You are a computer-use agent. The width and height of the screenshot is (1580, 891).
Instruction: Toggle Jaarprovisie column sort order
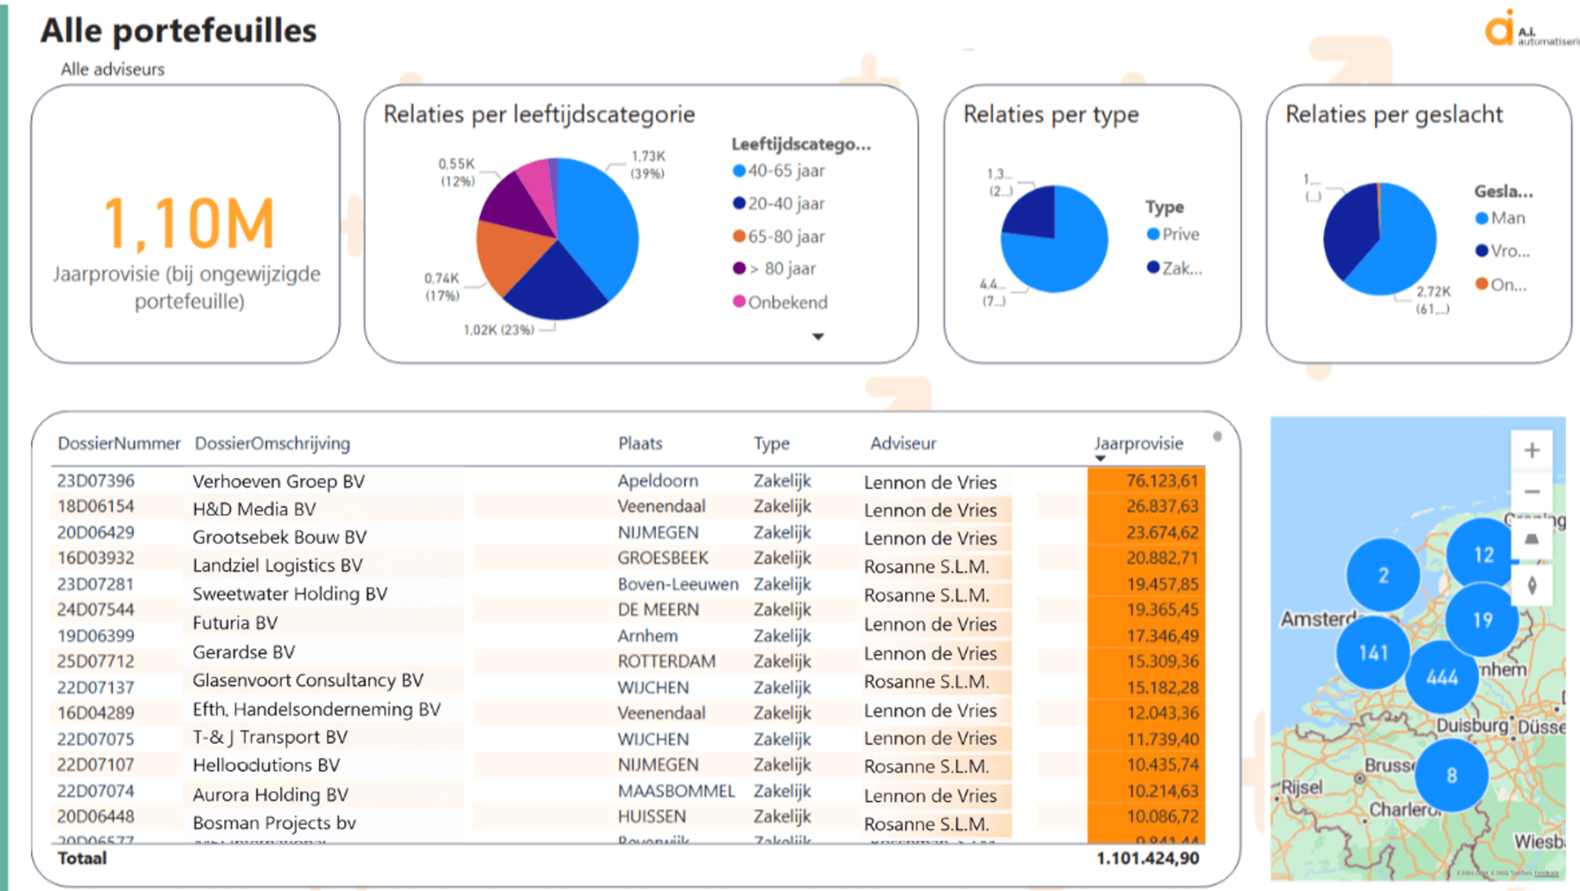[1139, 443]
